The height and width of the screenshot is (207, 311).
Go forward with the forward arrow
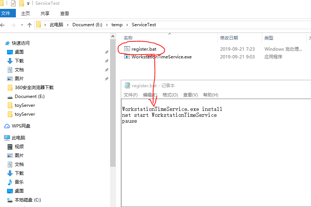13,25
